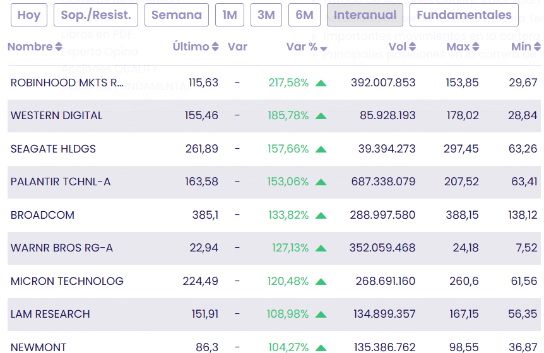Click sort arrows icon beside Vol header
Screen dimensions: 544x353
click(x=412, y=47)
